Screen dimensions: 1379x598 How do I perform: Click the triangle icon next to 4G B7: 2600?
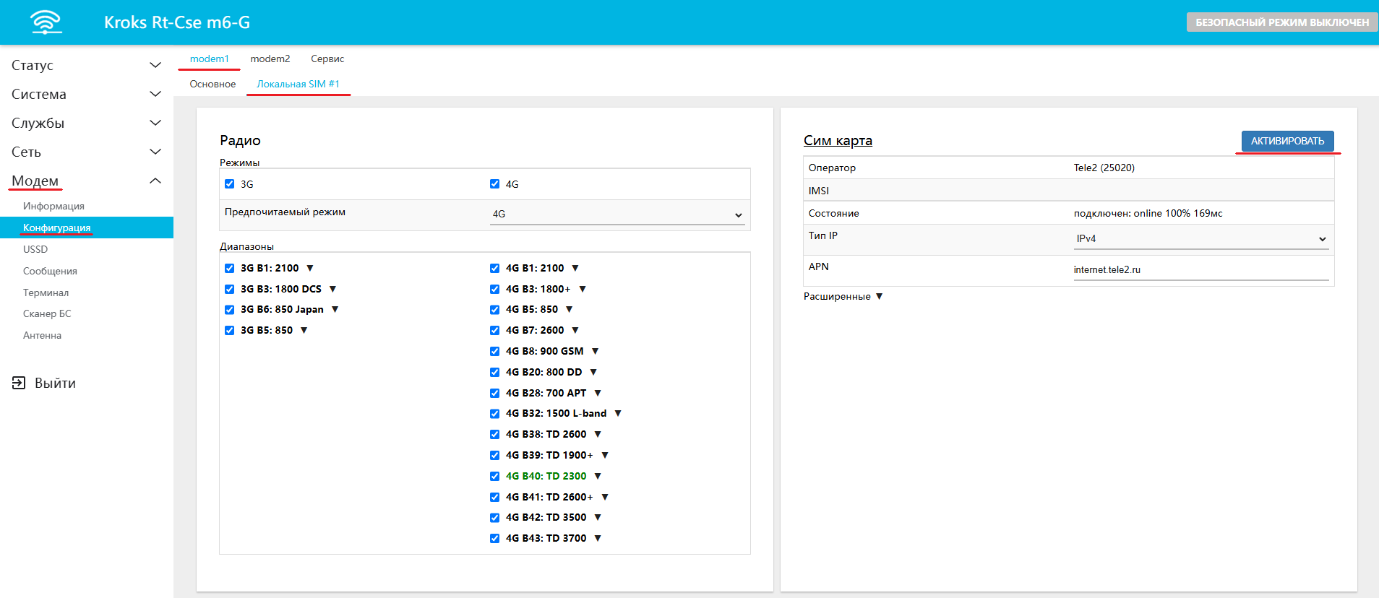click(575, 330)
